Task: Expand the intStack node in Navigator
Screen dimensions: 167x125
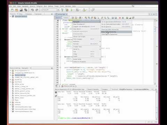Action: coord(10,105)
